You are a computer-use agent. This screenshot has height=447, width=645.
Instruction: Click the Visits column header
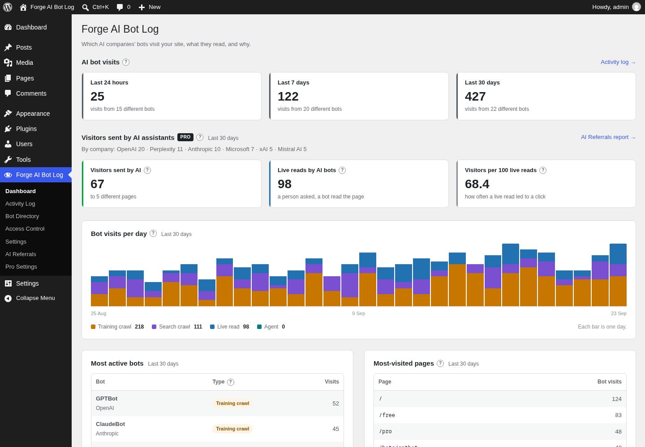[332, 382]
